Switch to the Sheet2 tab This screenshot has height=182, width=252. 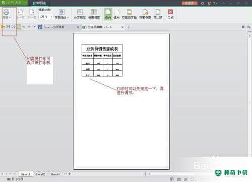coord(40,174)
